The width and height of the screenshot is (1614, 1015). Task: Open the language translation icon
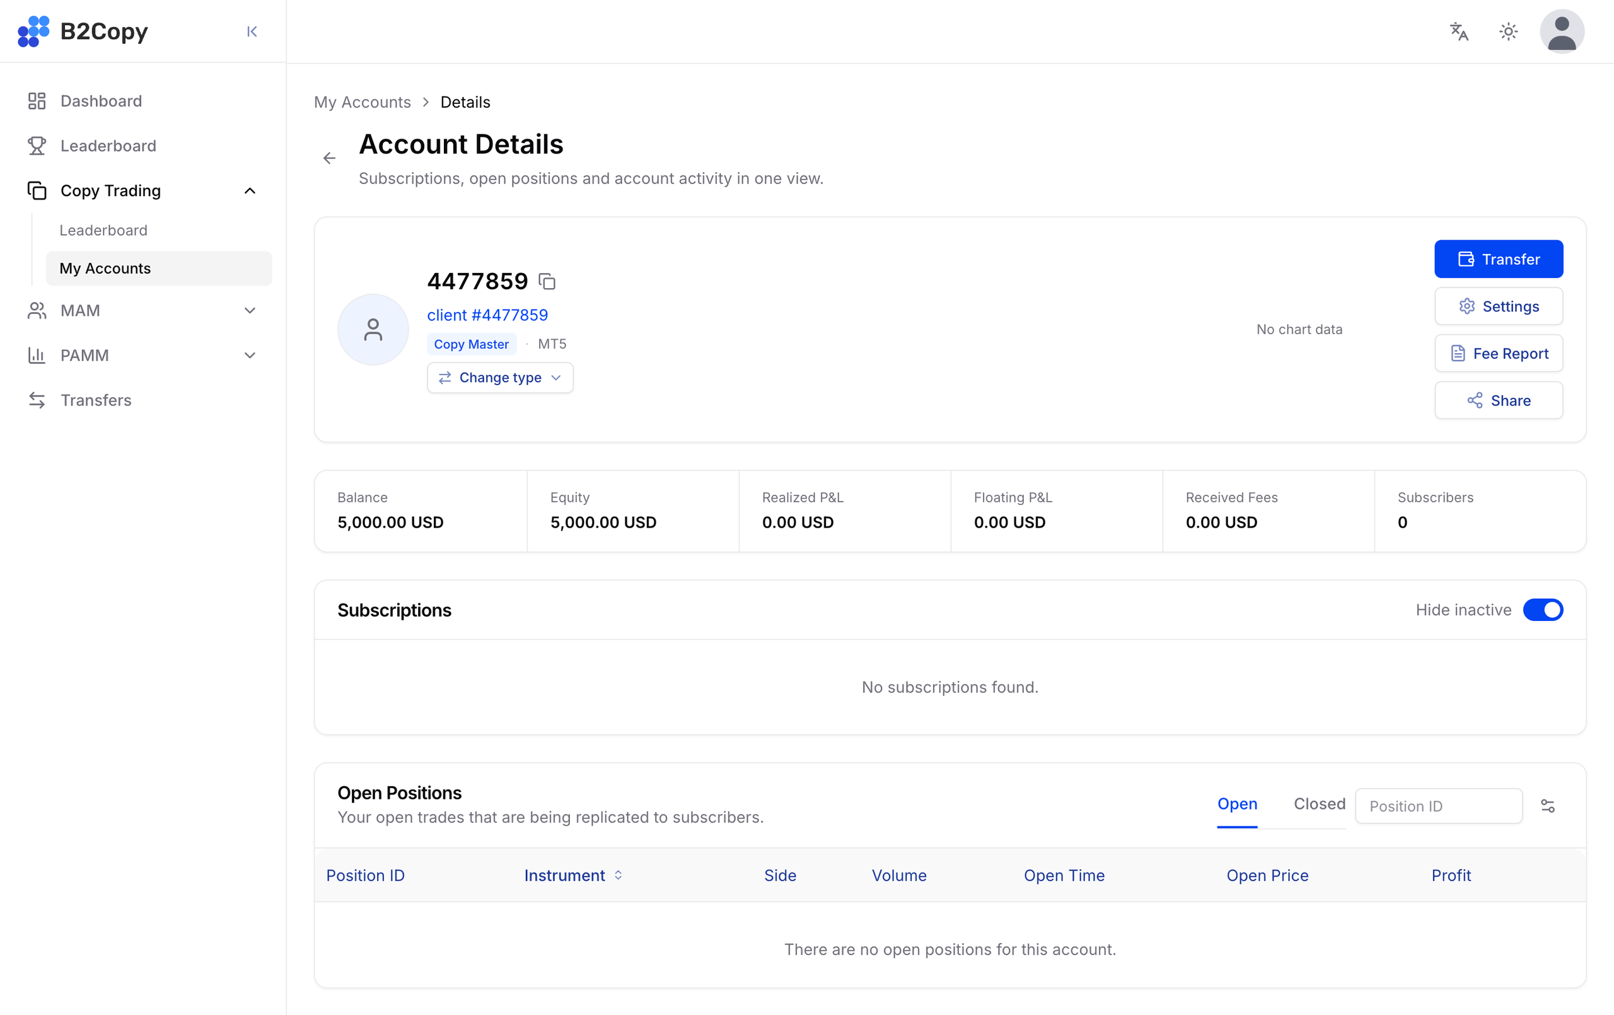pyautogui.click(x=1459, y=32)
